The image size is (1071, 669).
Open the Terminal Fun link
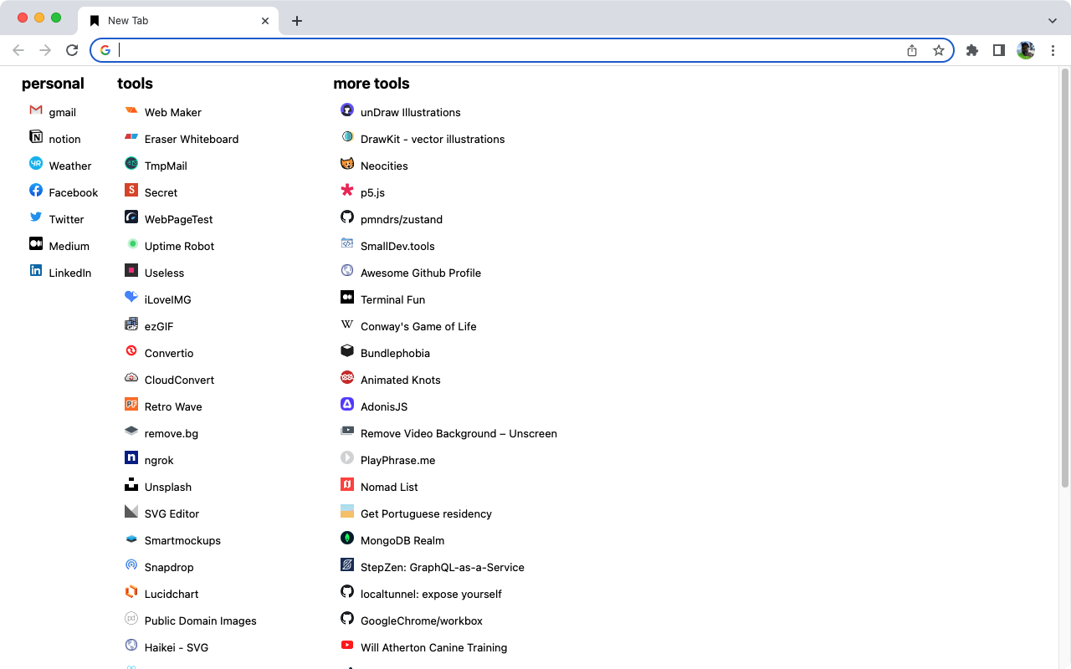point(393,299)
